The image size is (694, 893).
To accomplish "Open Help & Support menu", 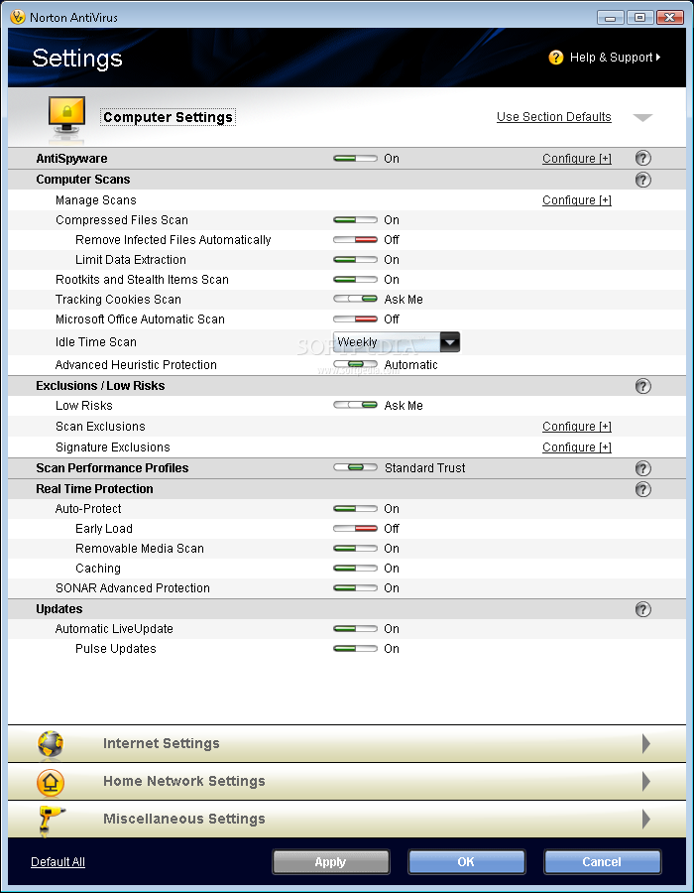I will tap(615, 58).
